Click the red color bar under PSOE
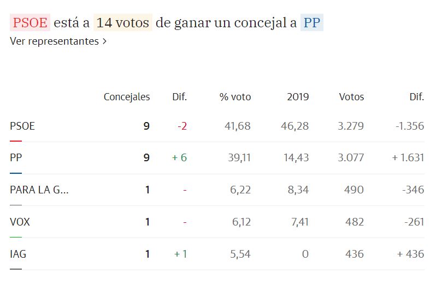 (16, 141)
